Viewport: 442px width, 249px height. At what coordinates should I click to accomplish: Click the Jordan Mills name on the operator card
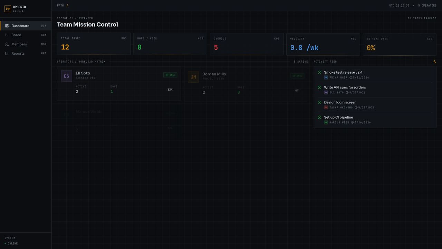tap(214, 74)
